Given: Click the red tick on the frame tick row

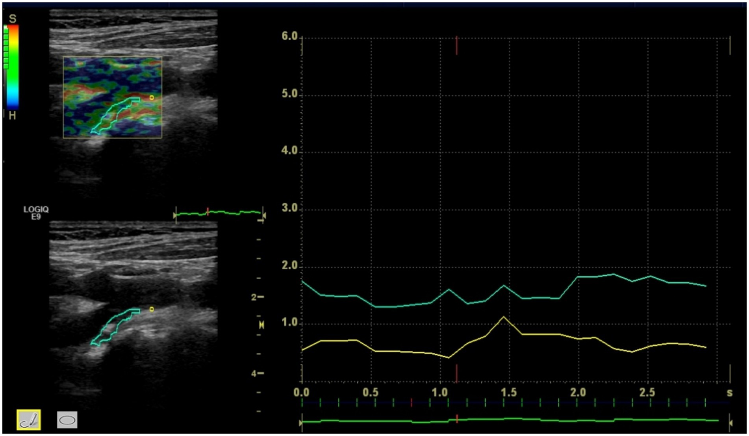Looking at the screenshot, I should [412, 403].
